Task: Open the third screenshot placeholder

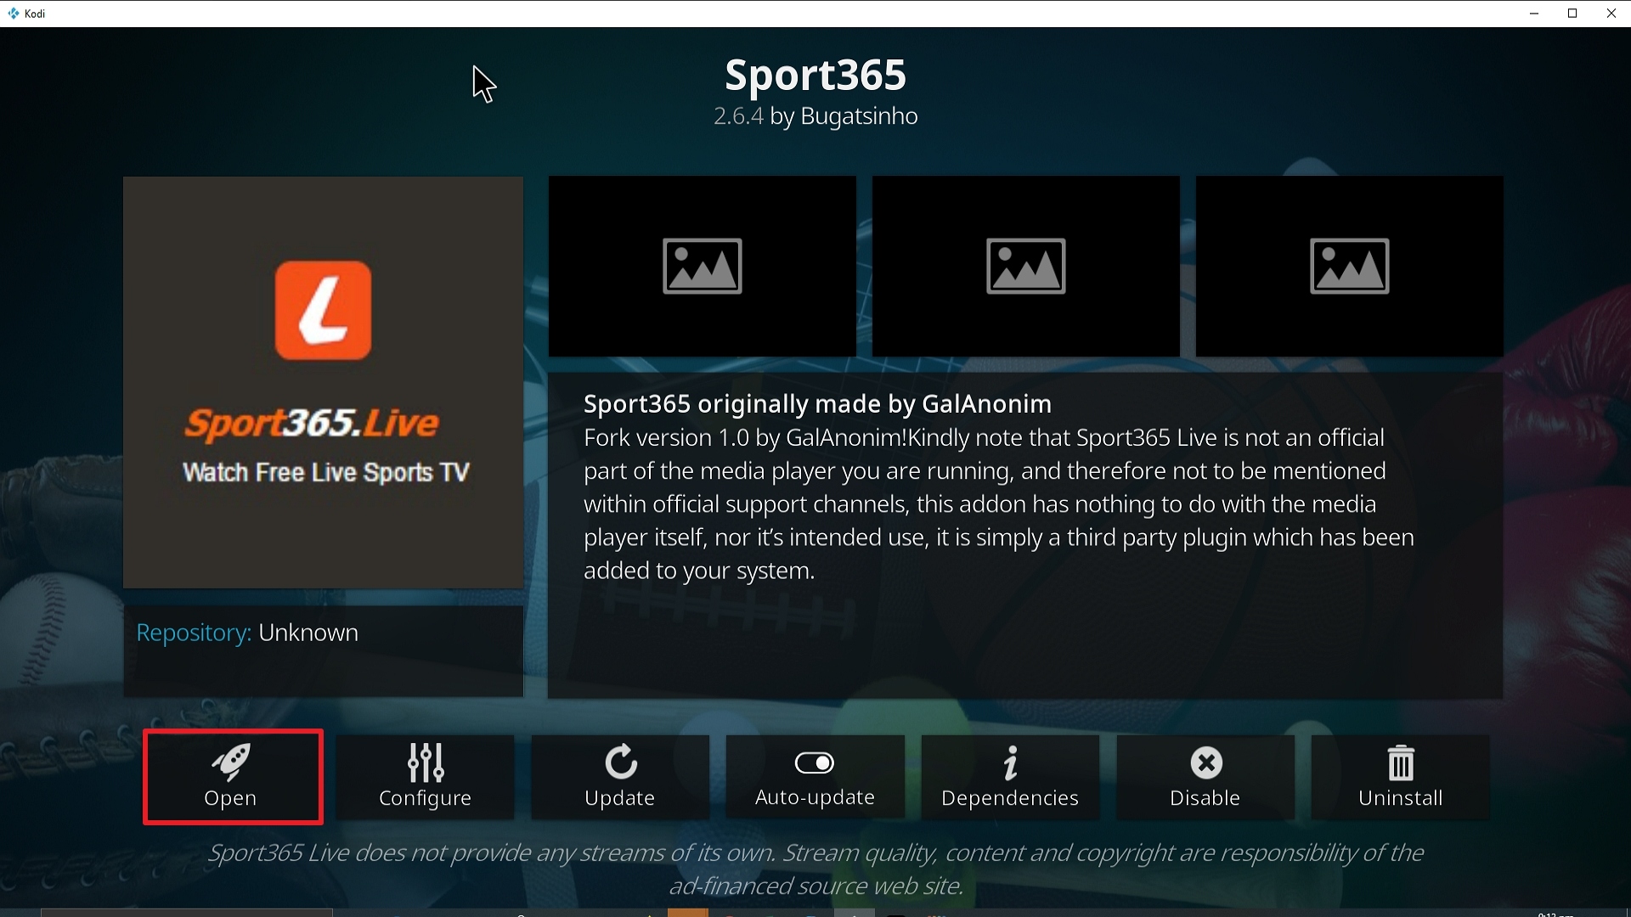Action: point(1350,266)
